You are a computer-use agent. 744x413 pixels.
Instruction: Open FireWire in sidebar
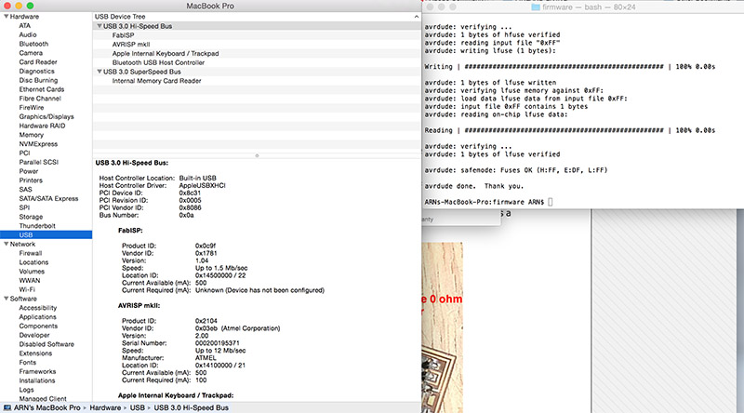[x=32, y=107]
